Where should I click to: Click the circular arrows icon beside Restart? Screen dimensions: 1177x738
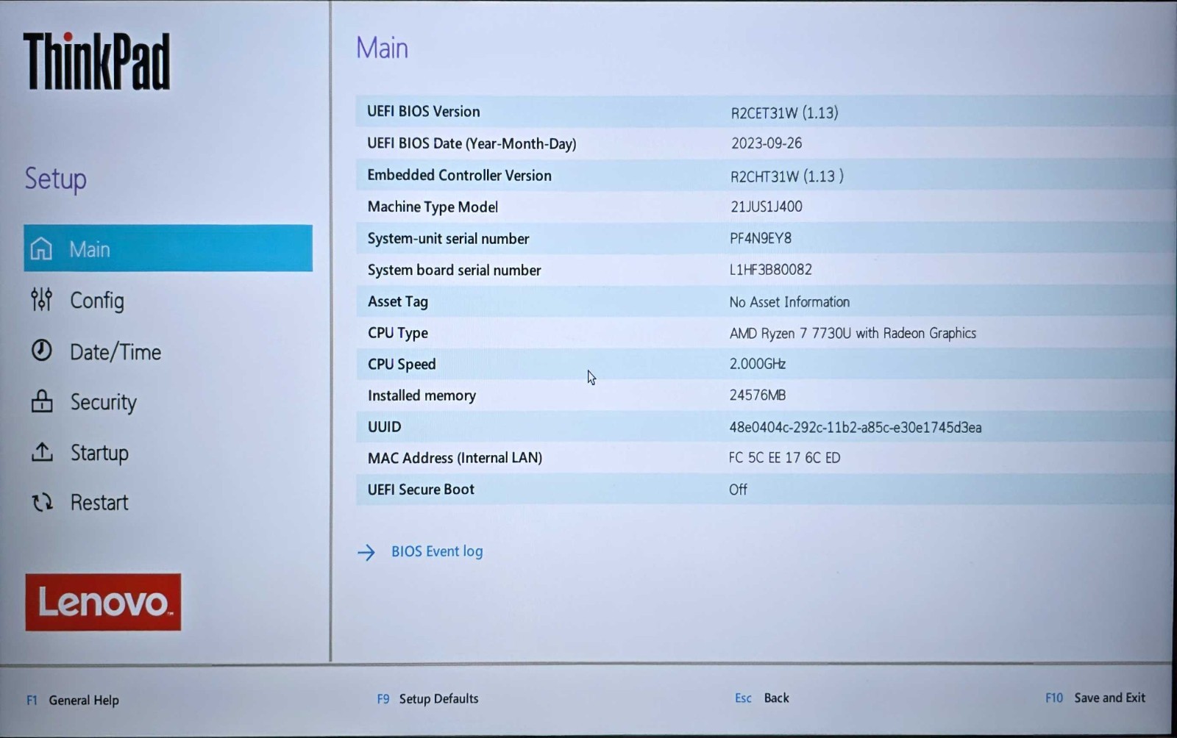42,503
